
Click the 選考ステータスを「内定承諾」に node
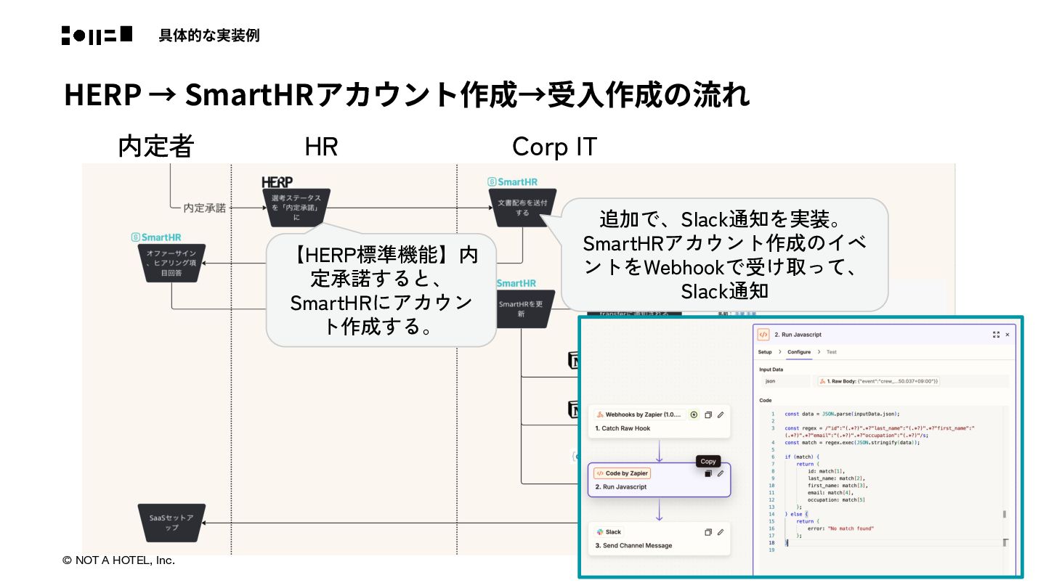296,208
